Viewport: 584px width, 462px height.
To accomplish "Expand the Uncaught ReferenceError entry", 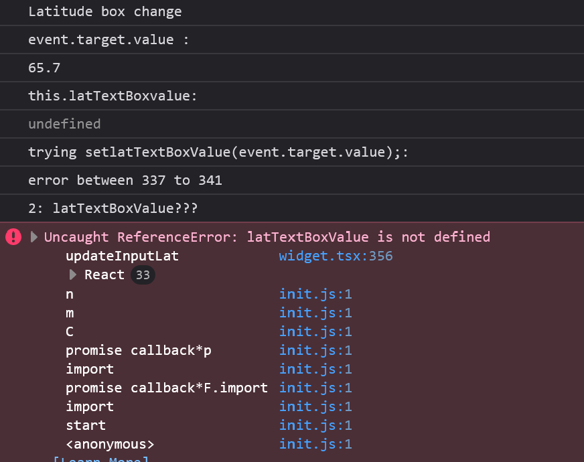I will [34, 237].
